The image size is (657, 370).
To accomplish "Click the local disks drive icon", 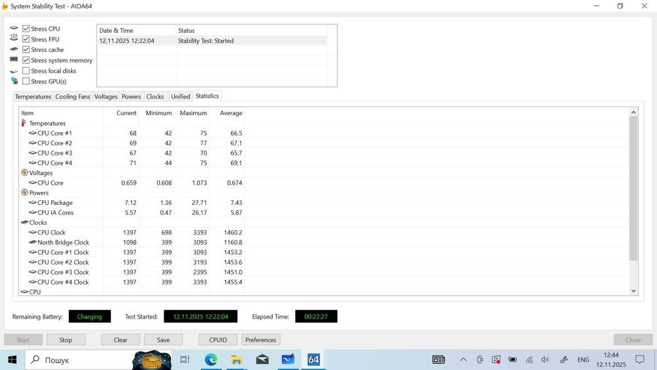I will (x=14, y=71).
